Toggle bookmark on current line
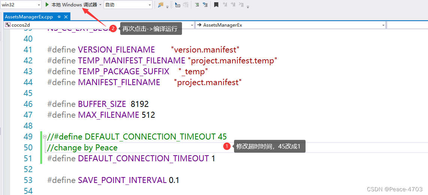 [216, 4]
